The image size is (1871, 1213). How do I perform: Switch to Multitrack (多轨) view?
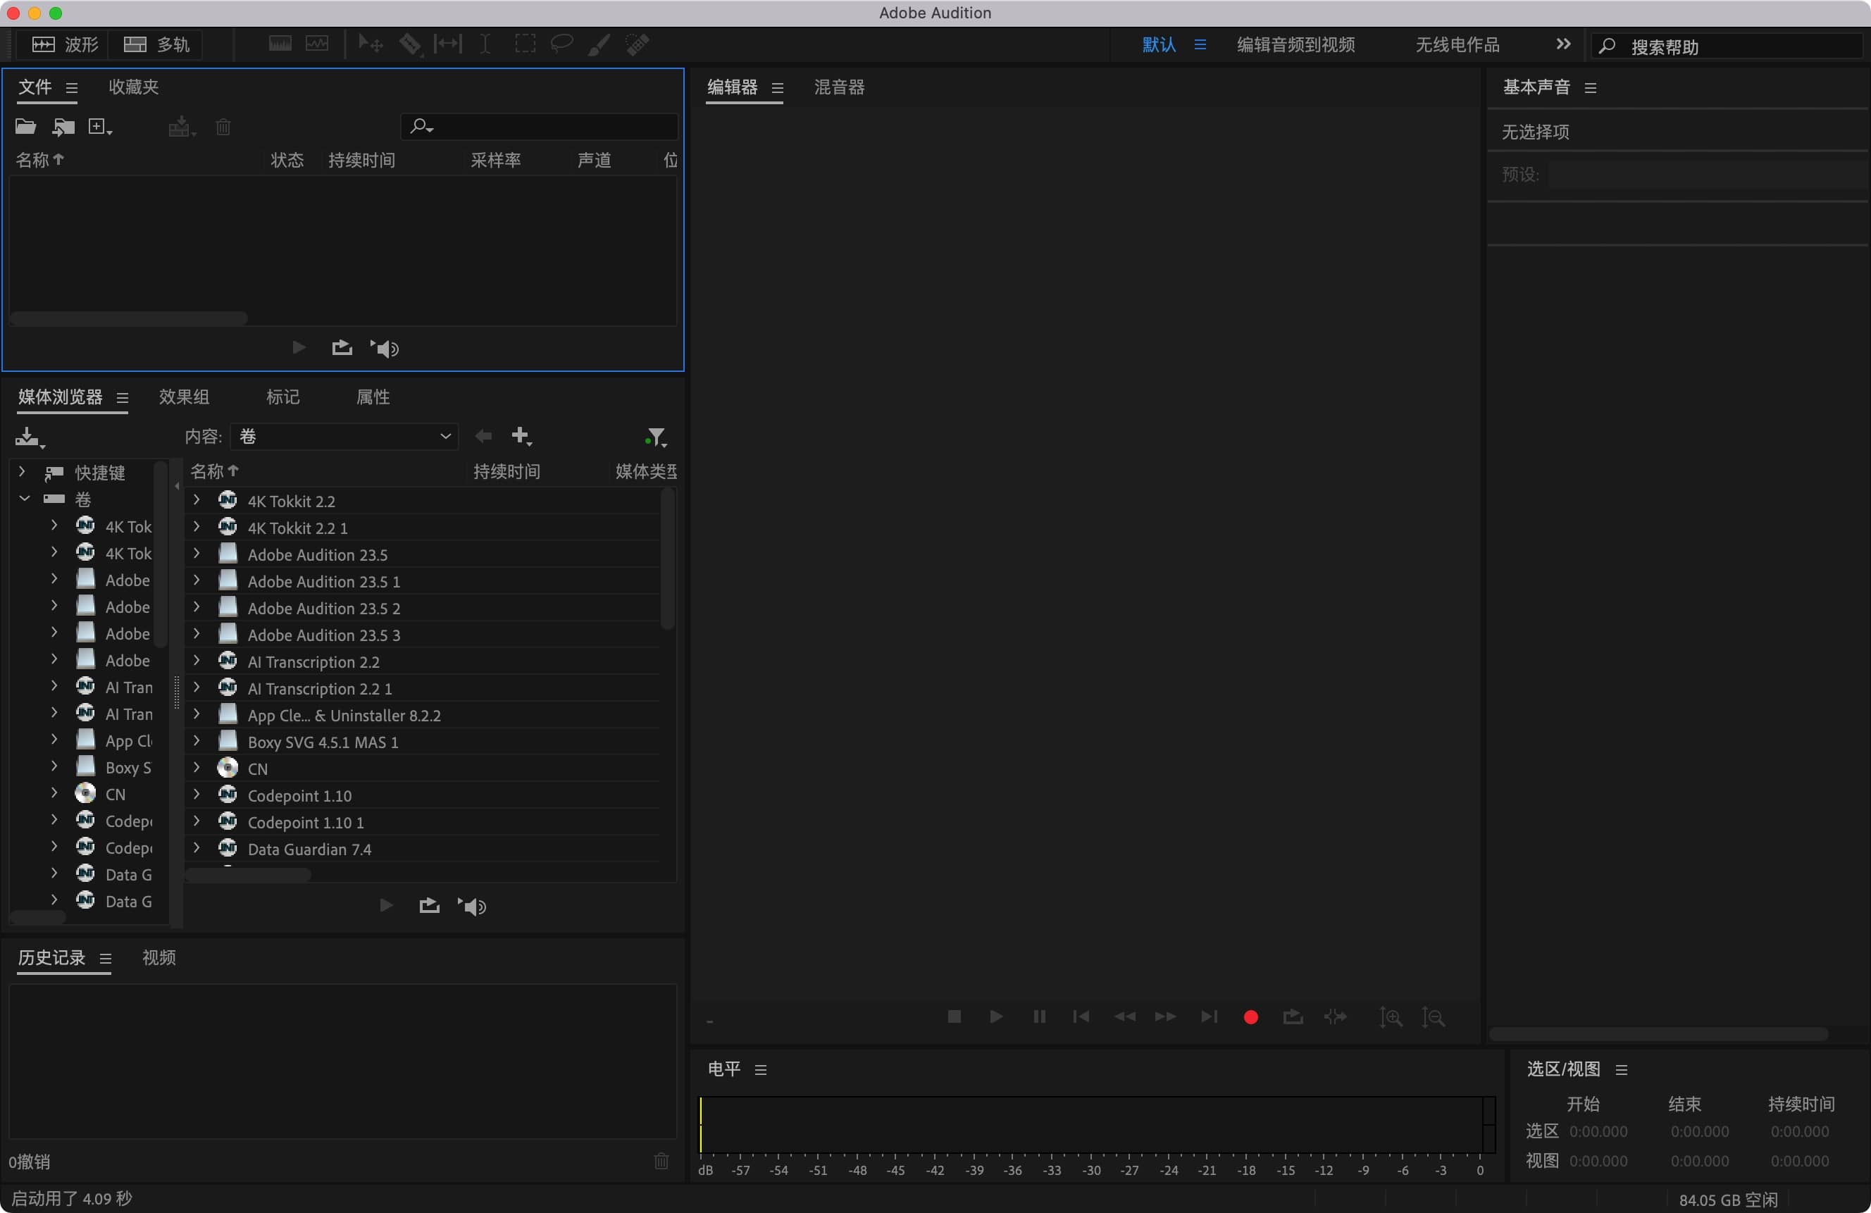tap(157, 45)
